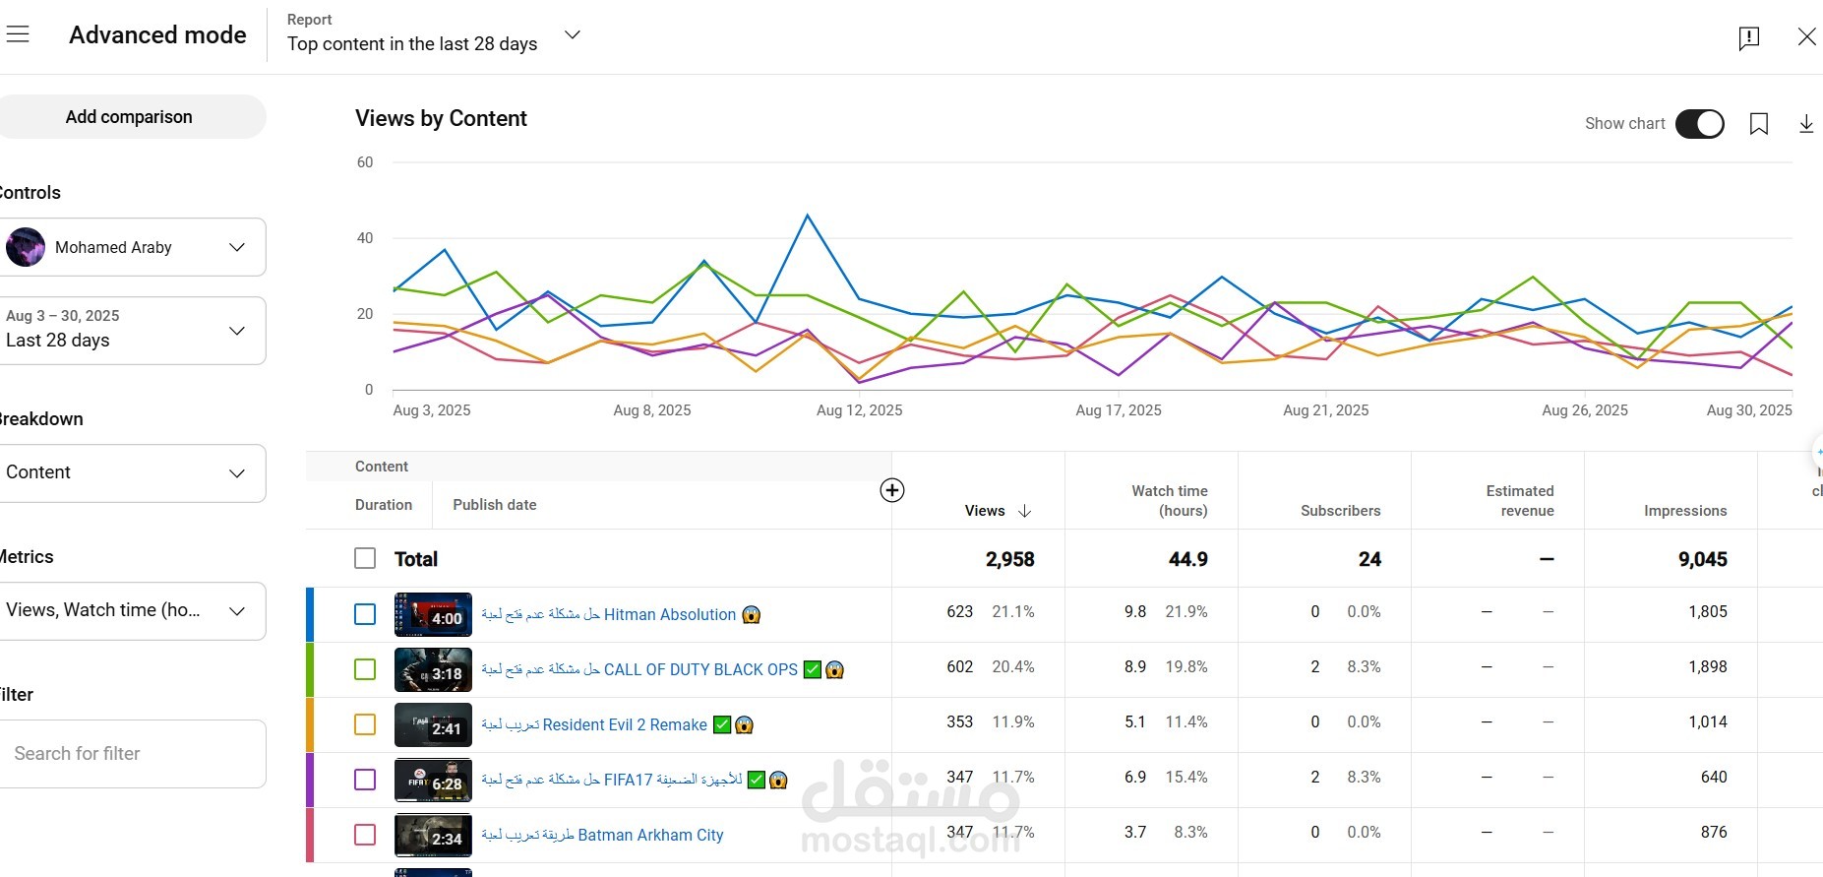
Task: Open the Content breakdown dropdown
Action: (133, 473)
